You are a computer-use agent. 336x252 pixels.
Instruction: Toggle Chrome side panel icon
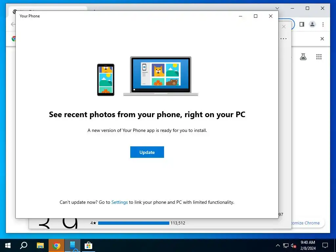pyautogui.click(x=302, y=24)
